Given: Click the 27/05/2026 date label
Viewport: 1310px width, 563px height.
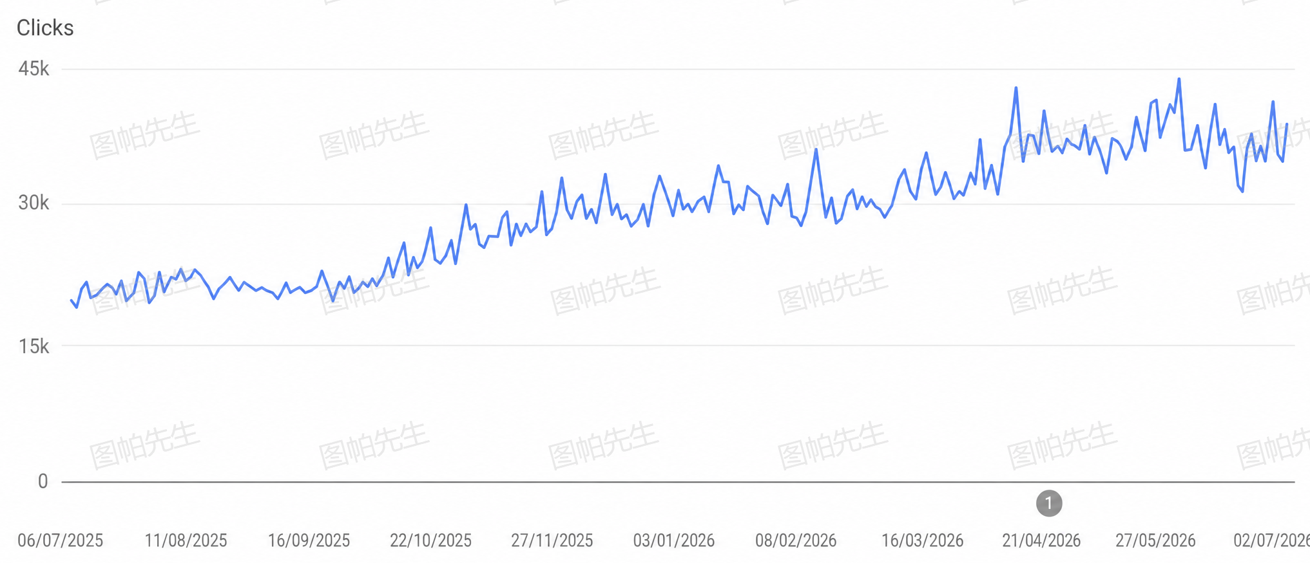Looking at the screenshot, I should (1155, 540).
